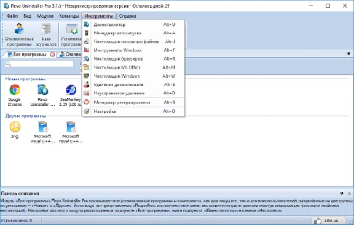Select SeaMonkey program icon
This screenshot has height=225, width=354.
pos(71,96)
